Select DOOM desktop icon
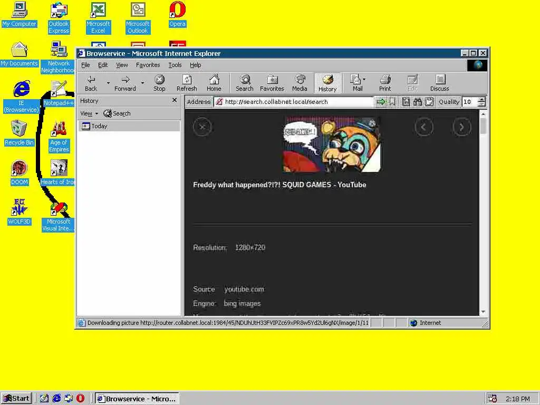 20,172
